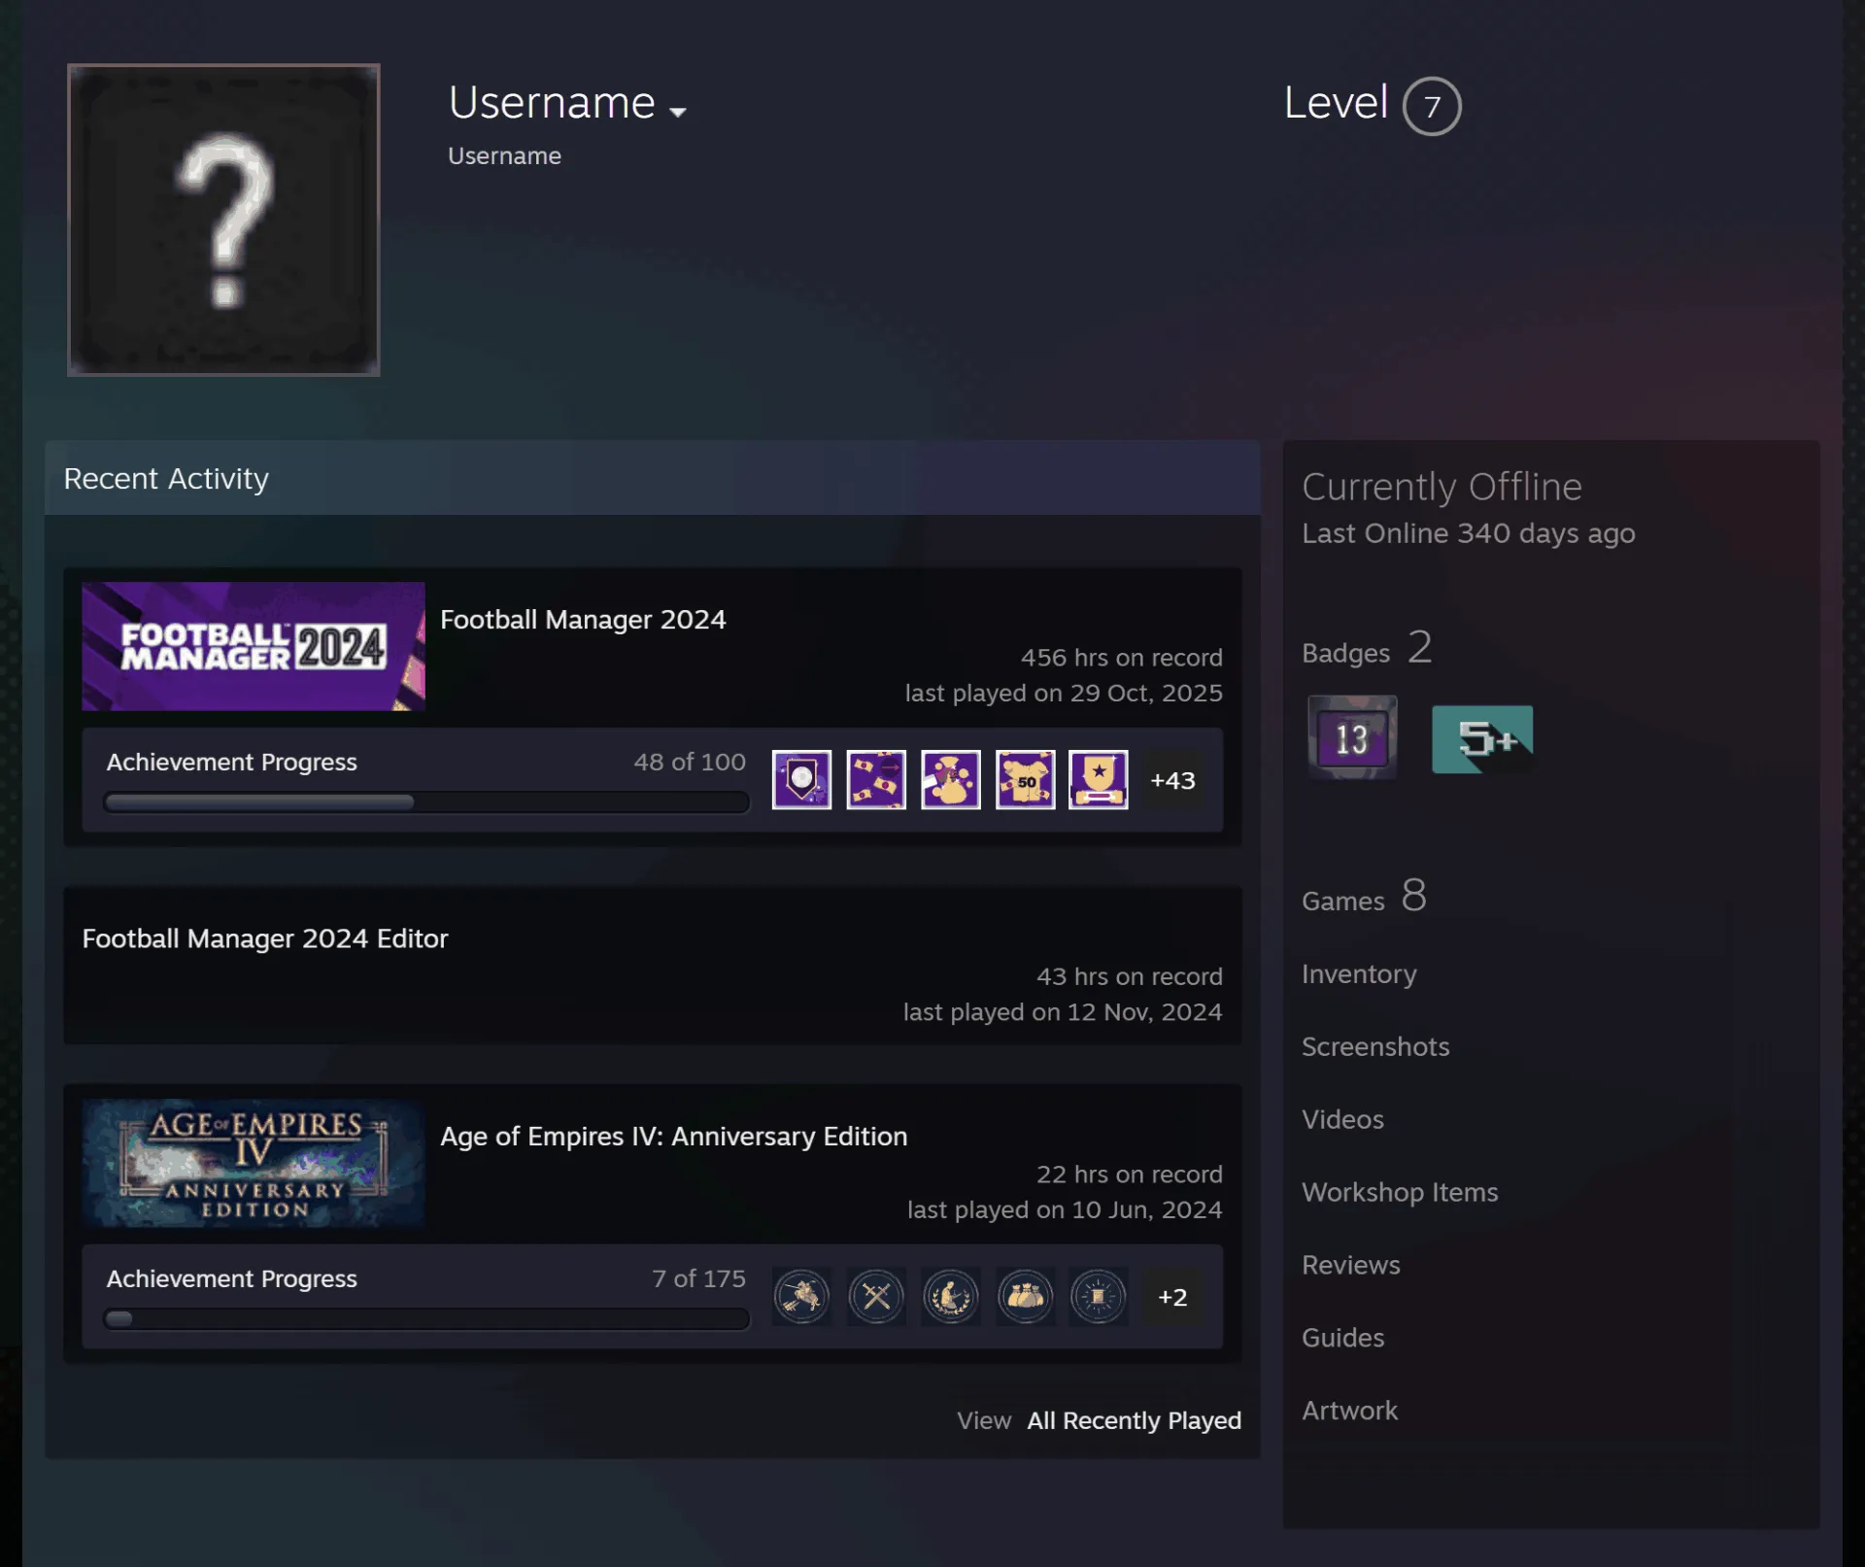
Task: Click crossed swords Age of Empires achievement
Action: [x=876, y=1296]
